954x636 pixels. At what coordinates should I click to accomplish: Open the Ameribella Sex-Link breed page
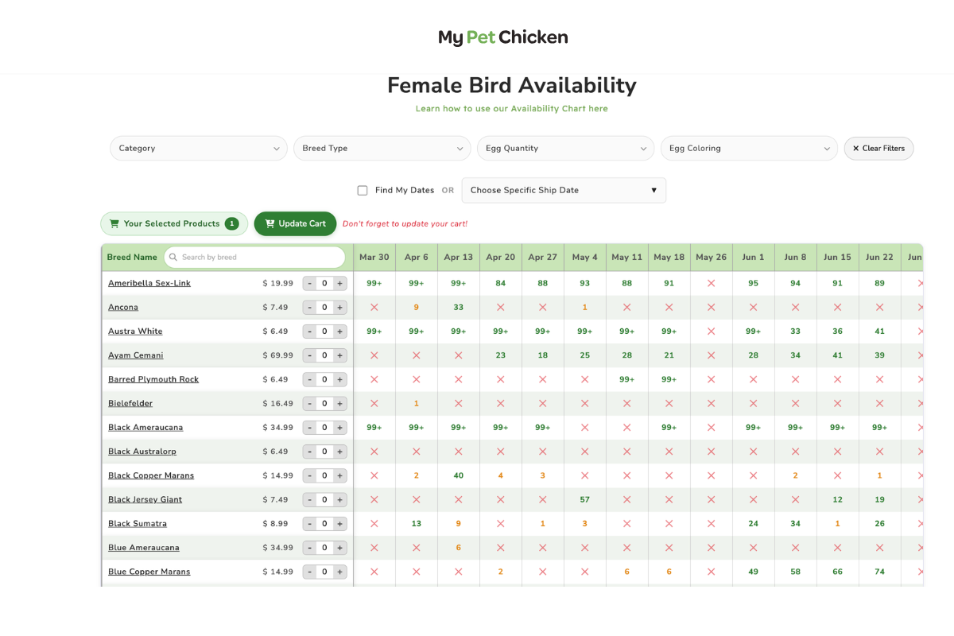click(149, 284)
